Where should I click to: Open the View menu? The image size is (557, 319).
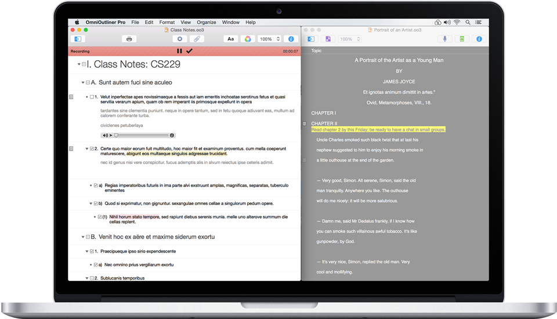186,22
